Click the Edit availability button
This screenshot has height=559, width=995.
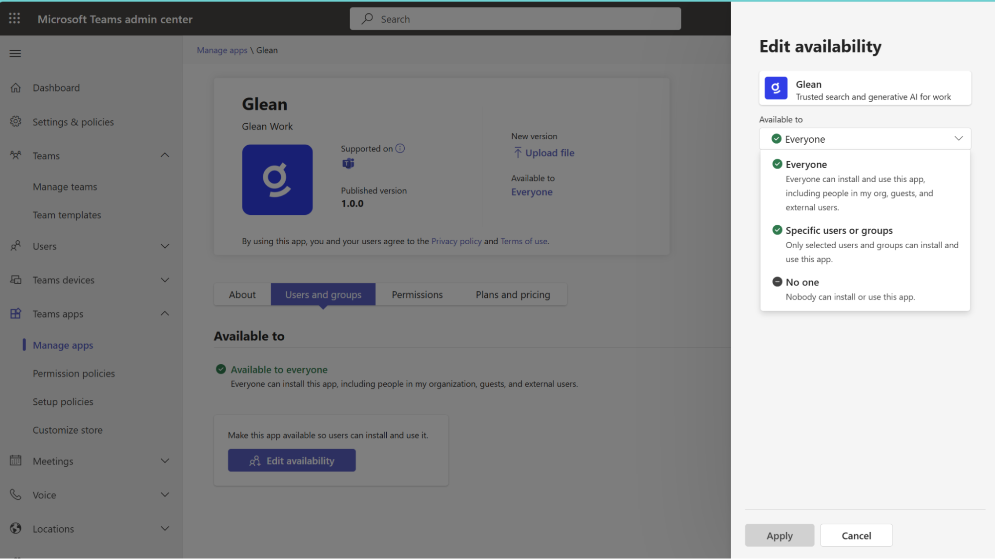click(x=292, y=461)
